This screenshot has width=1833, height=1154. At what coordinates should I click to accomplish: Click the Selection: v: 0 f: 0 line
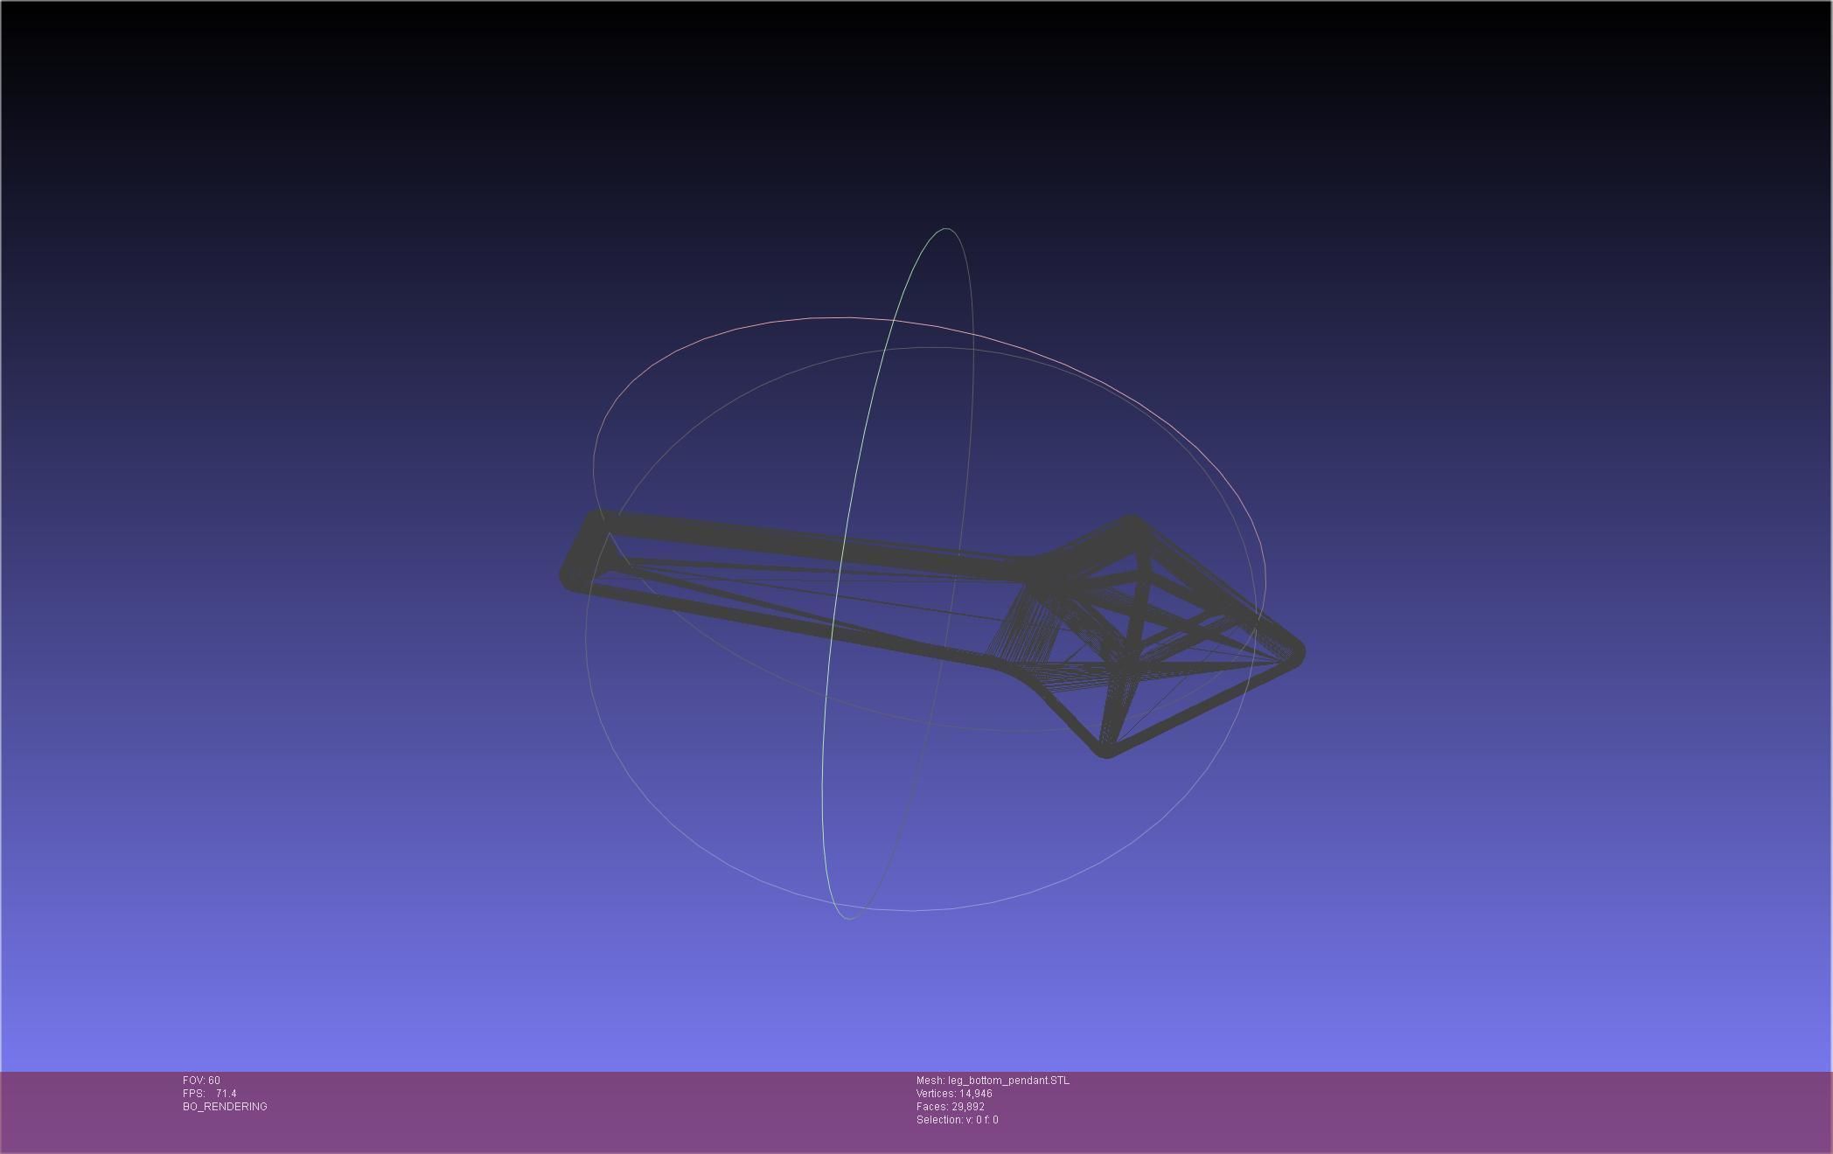coord(957,1120)
